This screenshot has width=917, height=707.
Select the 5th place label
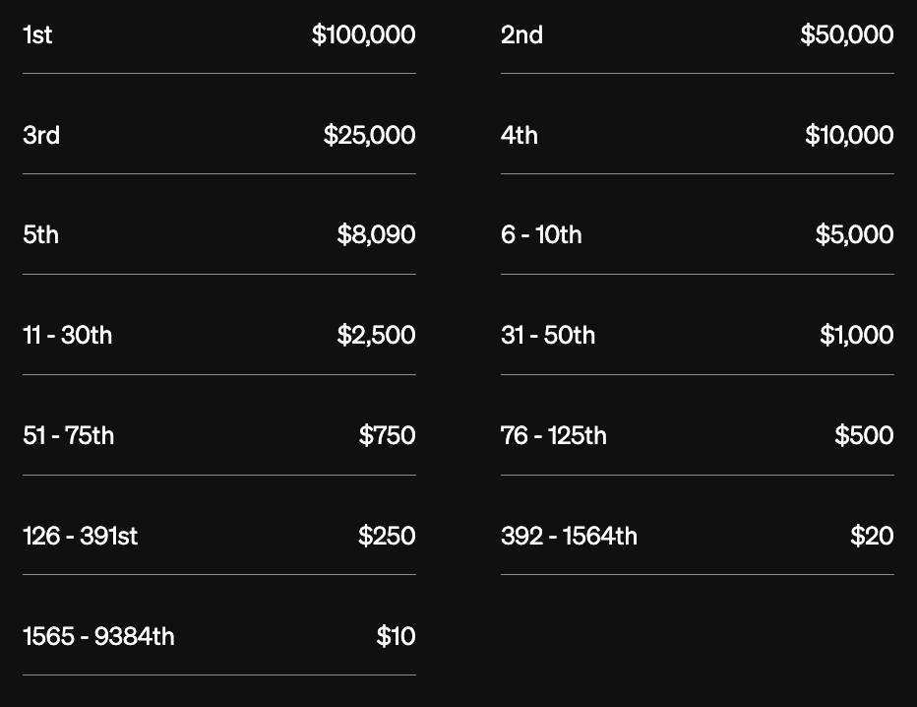click(x=40, y=235)
